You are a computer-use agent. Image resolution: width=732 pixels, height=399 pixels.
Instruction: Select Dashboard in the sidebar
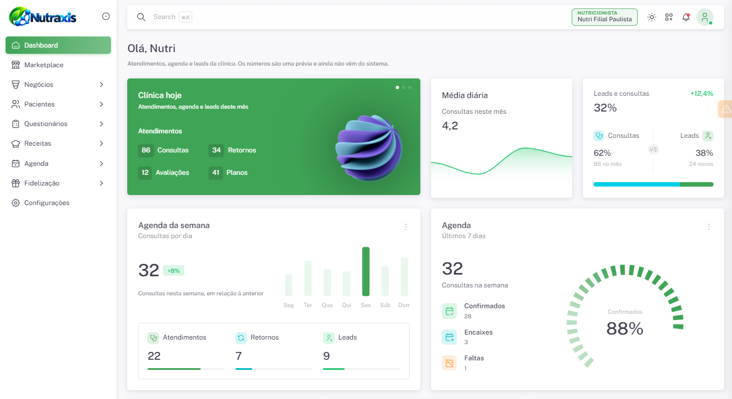pyautogui.click(x=58, y=45)
